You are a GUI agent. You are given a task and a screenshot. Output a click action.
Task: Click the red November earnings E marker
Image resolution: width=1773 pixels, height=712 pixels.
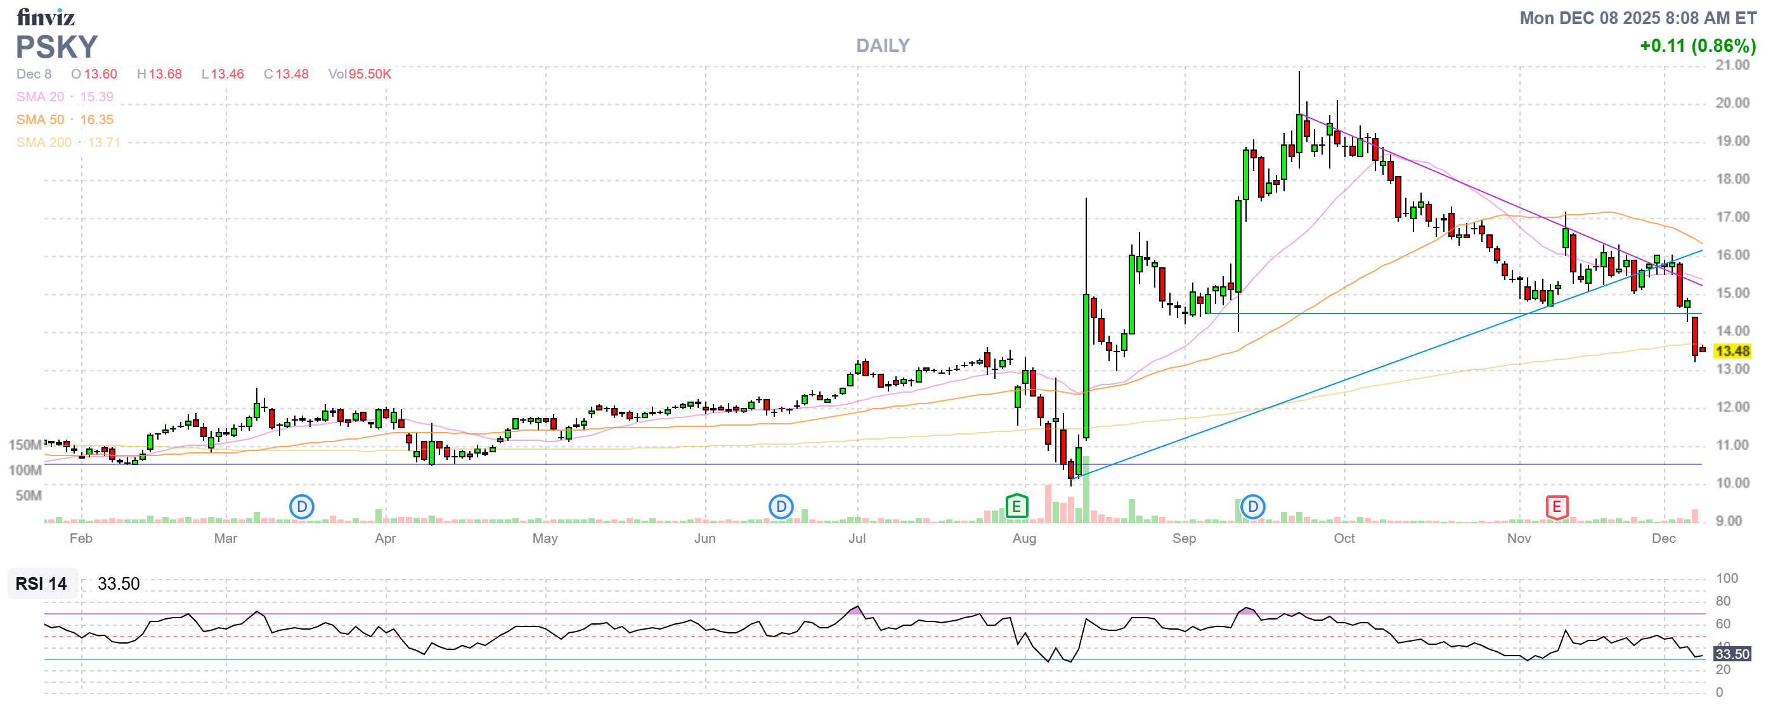1556,507
